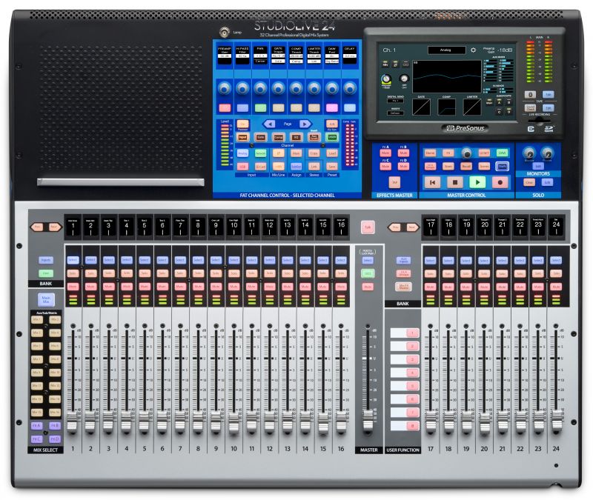Solo channel 20
The image size is (593, 500).
[x=484, y=273]
